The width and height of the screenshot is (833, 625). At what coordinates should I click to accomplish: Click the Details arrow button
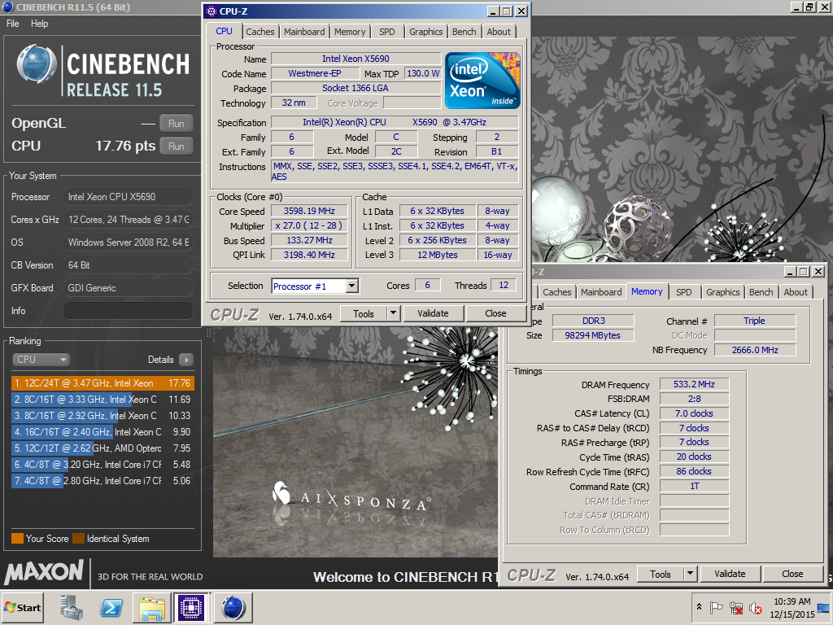coord(186,360)
